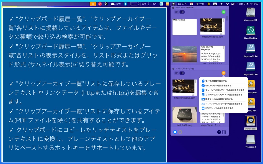Click the clipboard history panel scrollbar
Image resolution: width=263 pixels, height=164 pixels.
coord(227,18)
